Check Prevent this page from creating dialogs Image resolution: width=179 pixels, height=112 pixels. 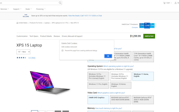[62, 50]
